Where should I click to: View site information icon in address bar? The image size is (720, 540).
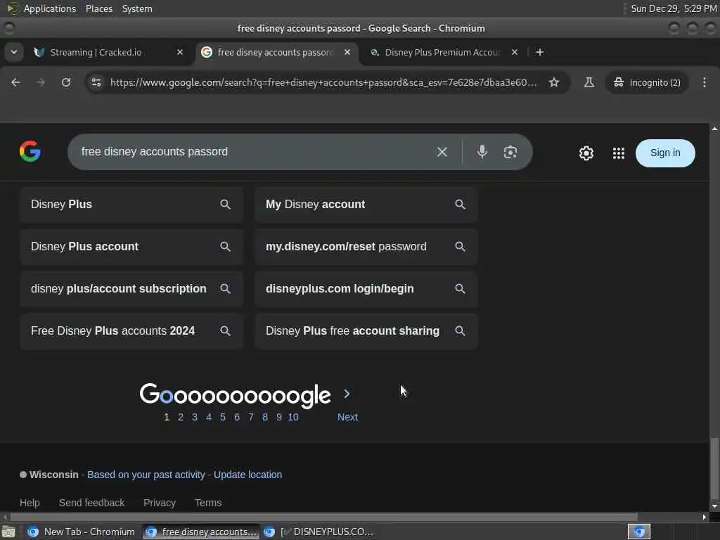[x=96, y=82]
